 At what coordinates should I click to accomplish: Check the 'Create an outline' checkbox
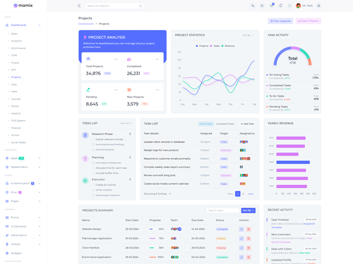tap(93, 185)
